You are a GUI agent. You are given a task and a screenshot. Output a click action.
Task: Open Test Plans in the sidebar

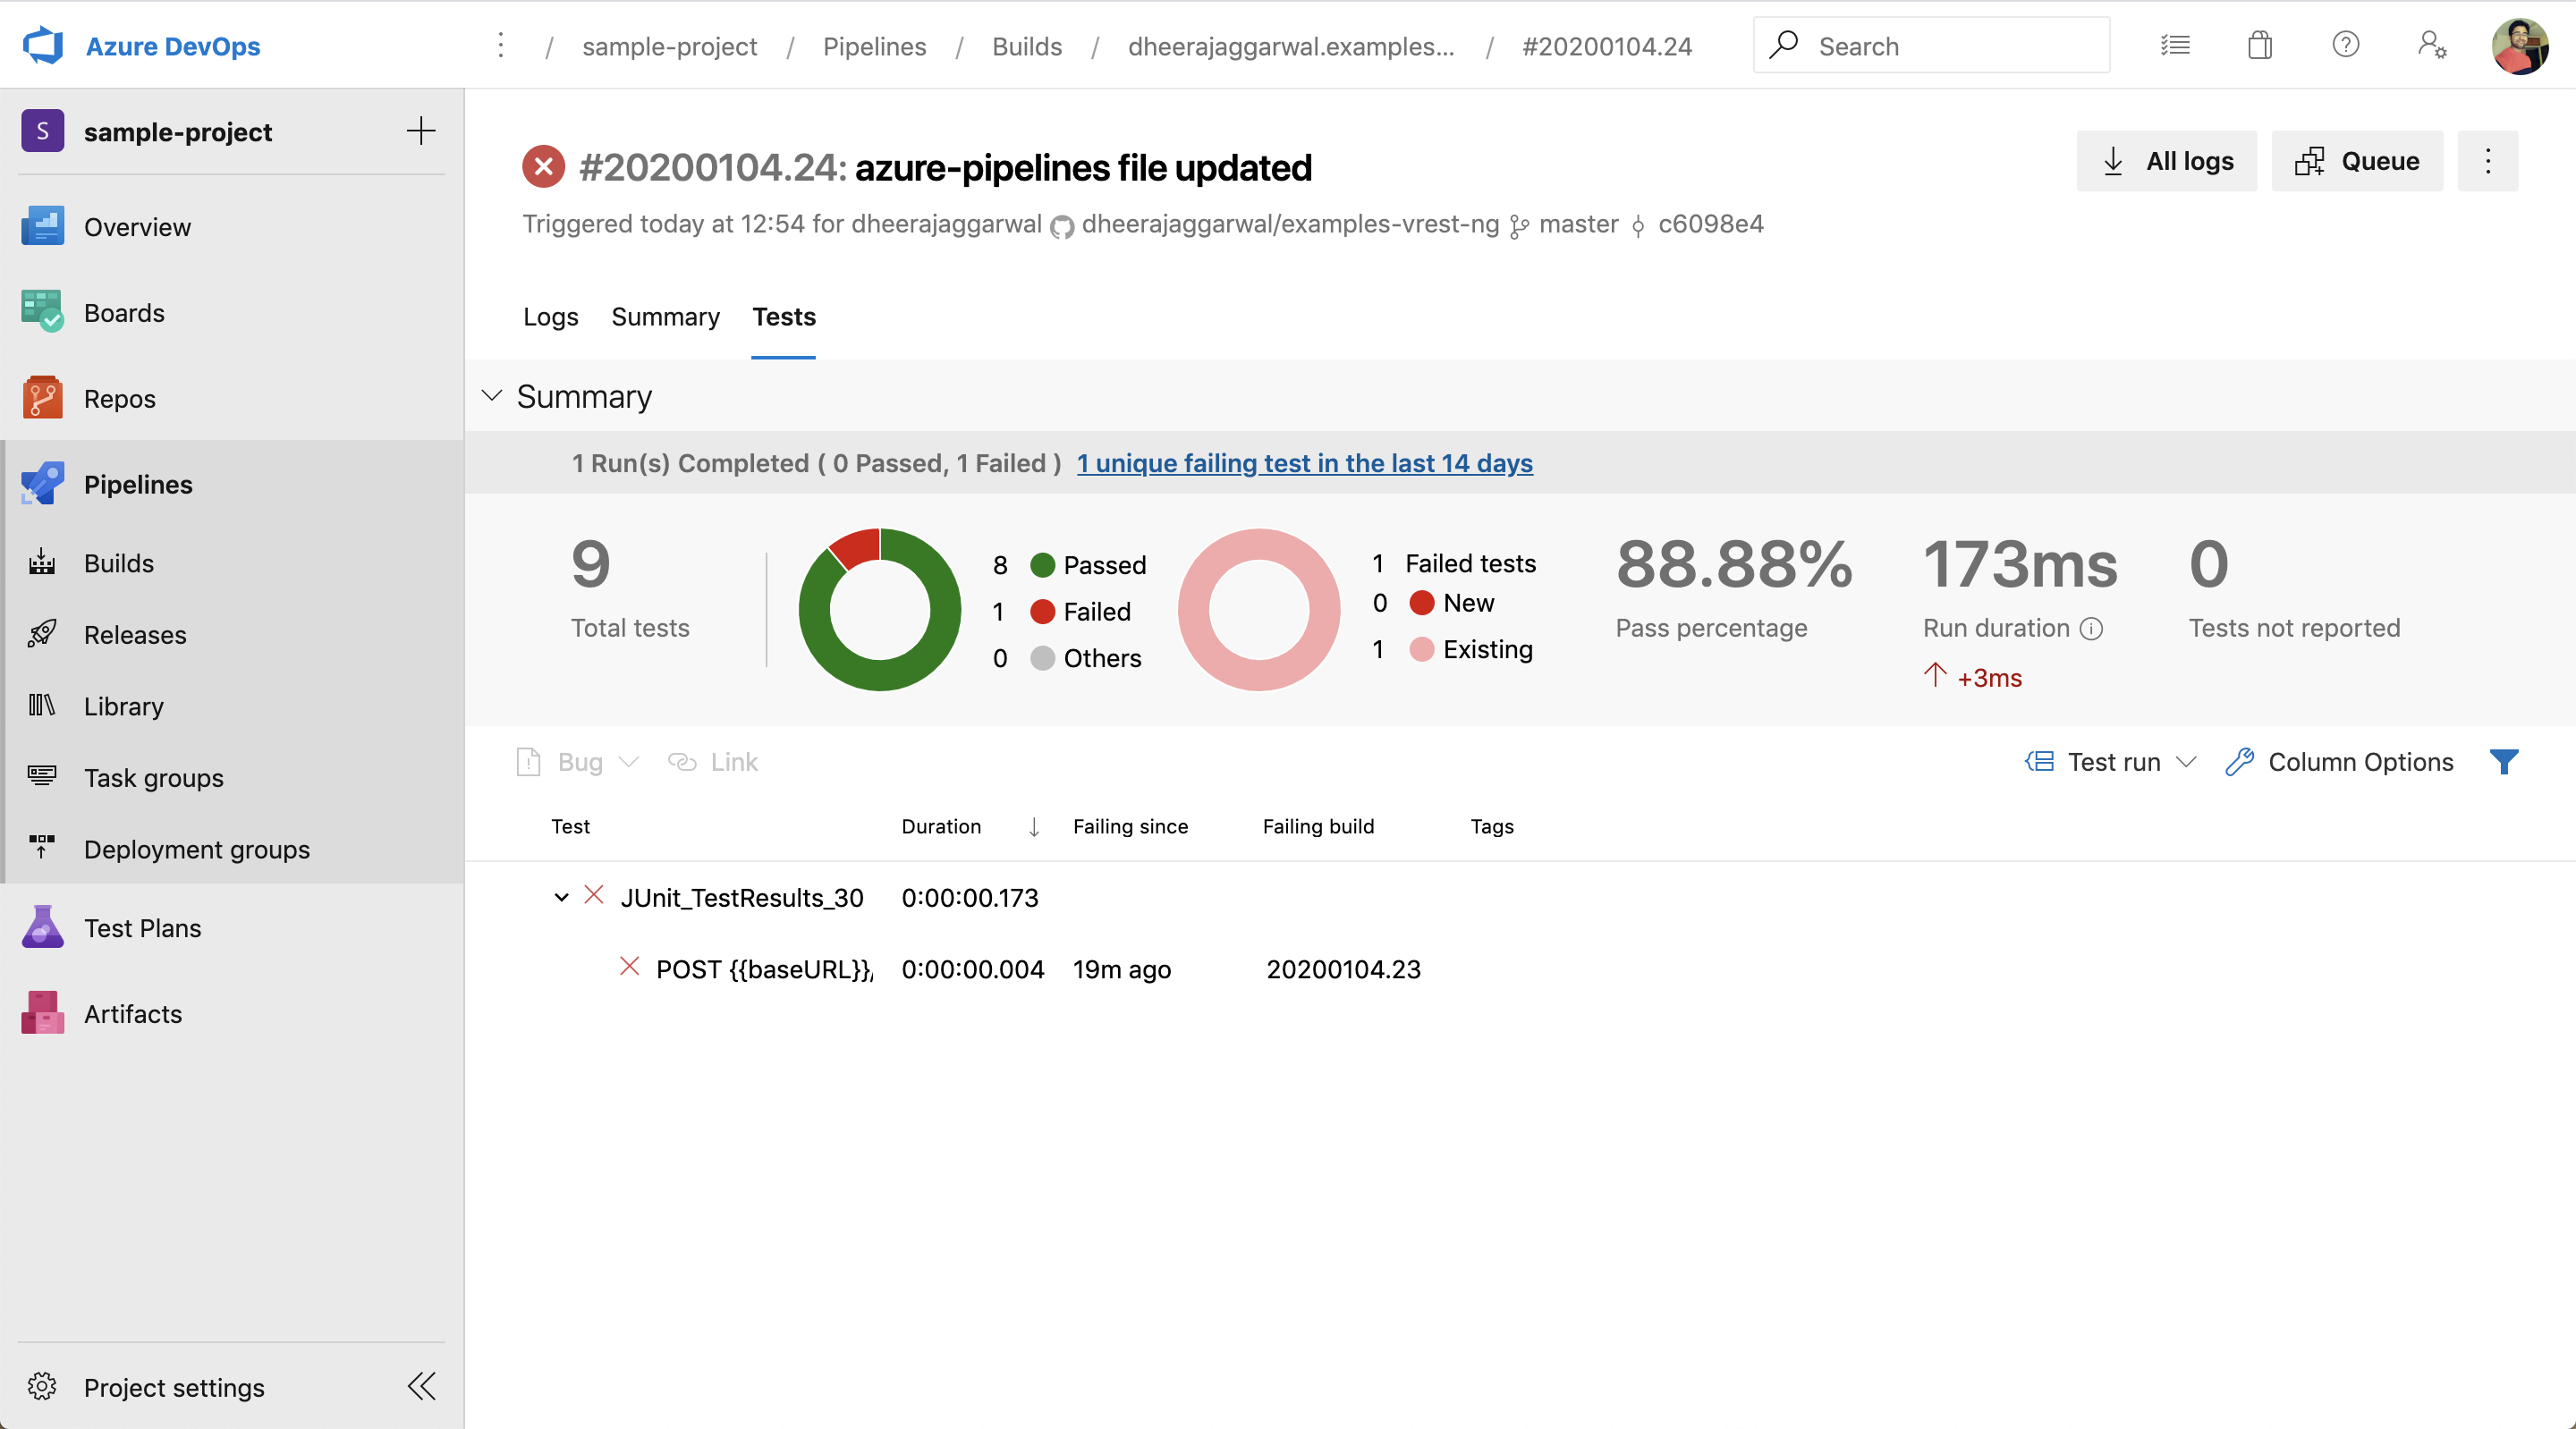232,928
